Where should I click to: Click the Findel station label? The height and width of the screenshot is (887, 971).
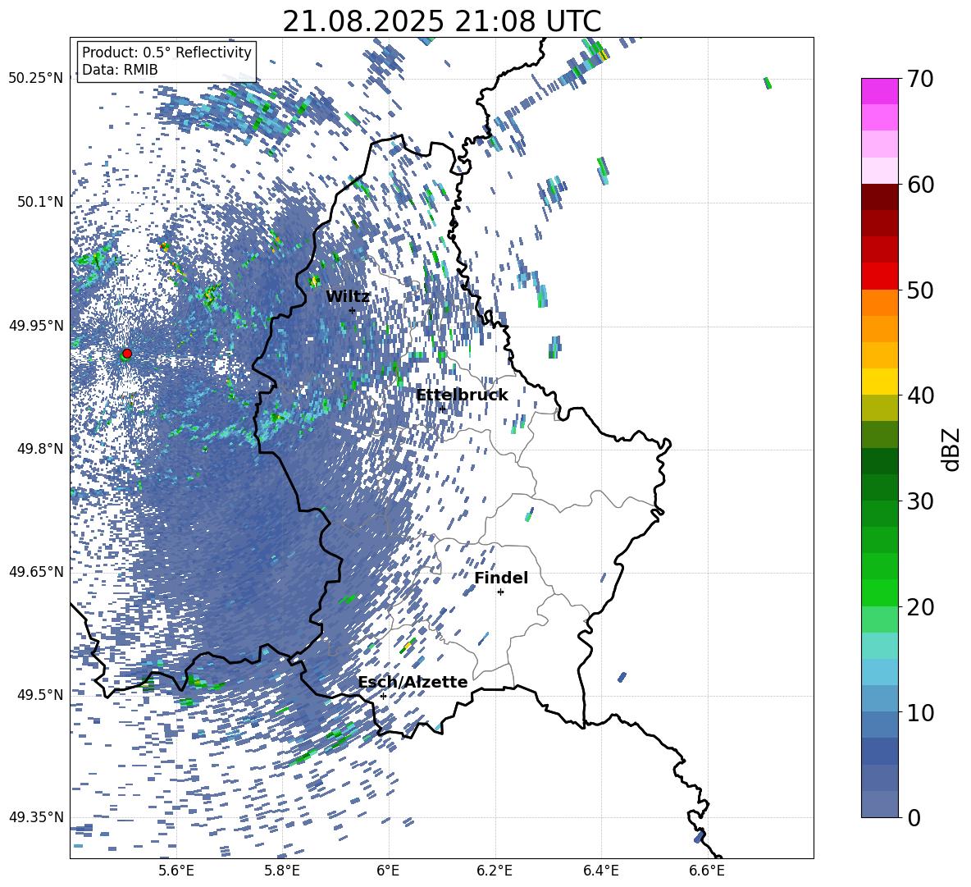pyautogui.click(x=501, y=578)
